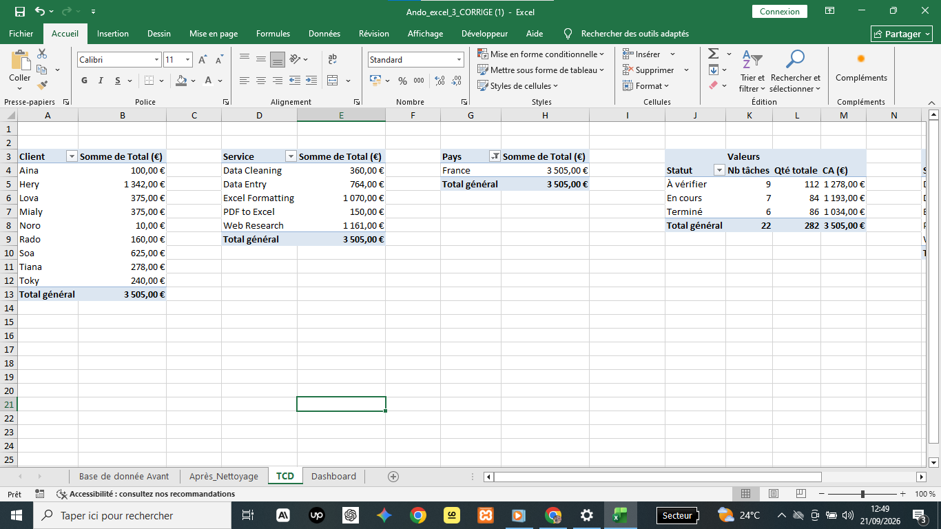
Task: Toggle Italic formatting I button
Action: [101, 81]
